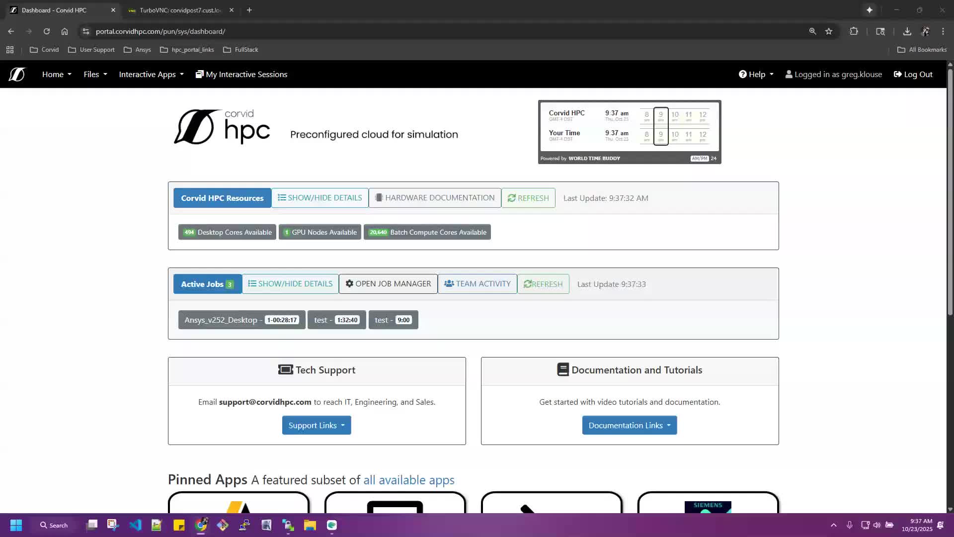Image resolution: width=954 pixels, height=537 pixels.
Task: Open Hardware Documentation
Action: pos(435,198)
